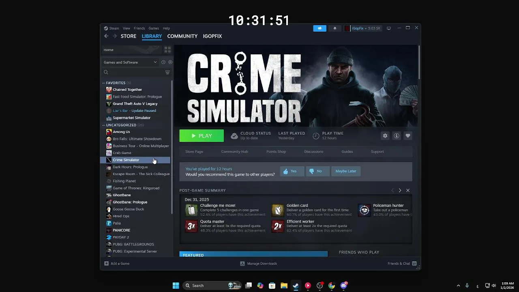Open the Store Page link
519x292 pixels.
pos(194,152)
